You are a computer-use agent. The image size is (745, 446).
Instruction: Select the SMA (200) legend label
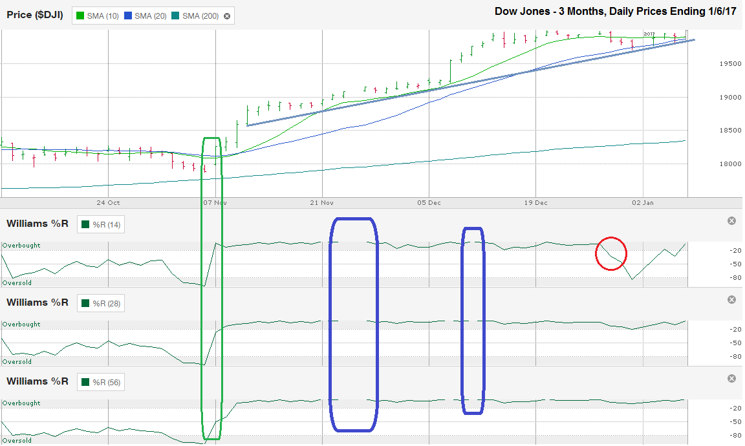200,16
